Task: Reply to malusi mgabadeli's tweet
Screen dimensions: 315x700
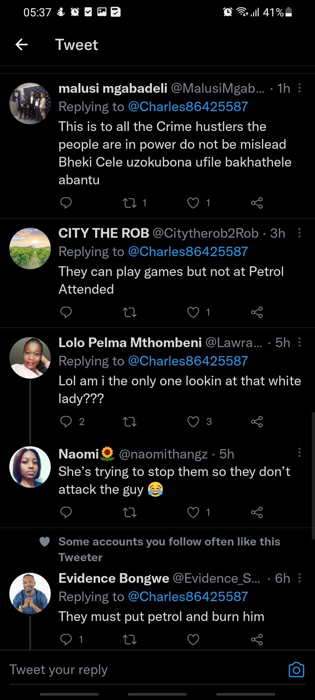Action: (x=66, y=203)
